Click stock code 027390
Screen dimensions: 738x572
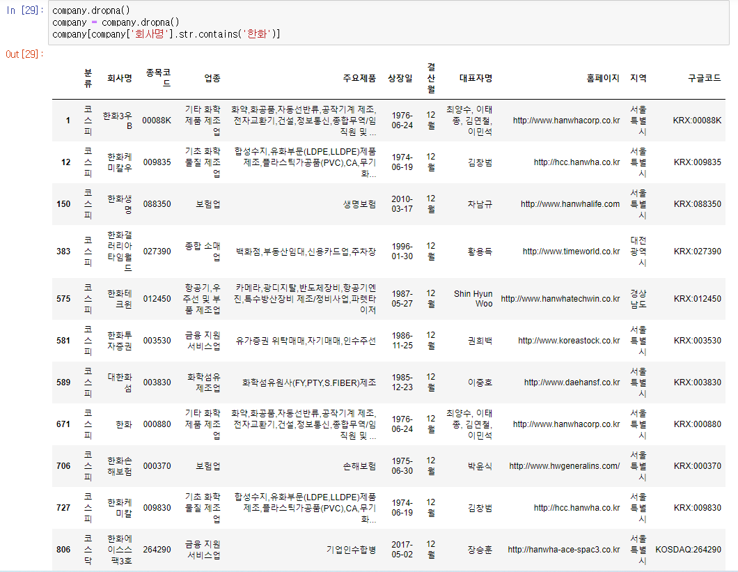click(x=157, y=252)
